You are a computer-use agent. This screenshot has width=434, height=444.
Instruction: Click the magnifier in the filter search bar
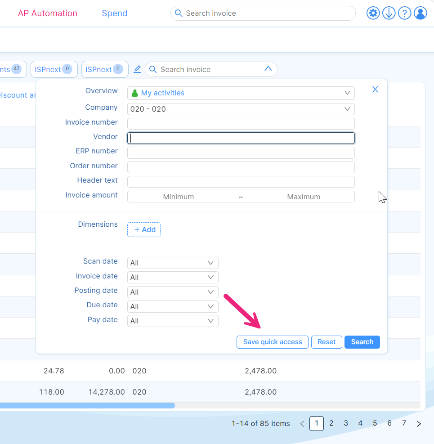(x=153, y=69)
